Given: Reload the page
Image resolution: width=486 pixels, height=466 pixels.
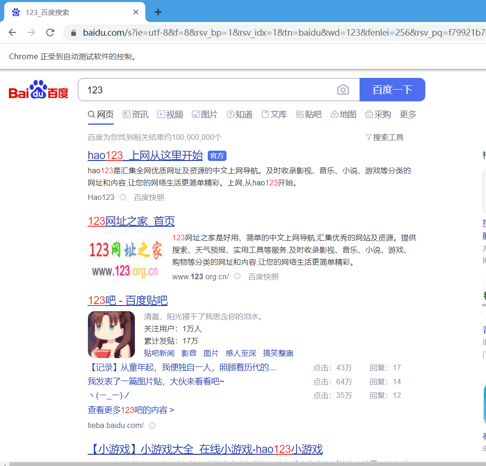Looking at the screenshot, I should tap(50, 32).
